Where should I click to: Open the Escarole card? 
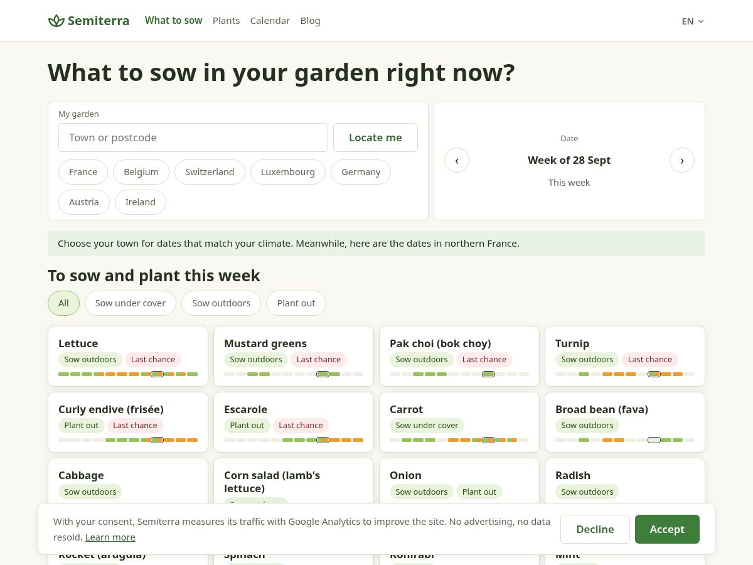point(294,422)
